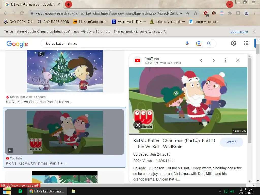Open File Explorer from the taskbar
Viewport: 260px width, 195px height.
click(x=73, y=191)
